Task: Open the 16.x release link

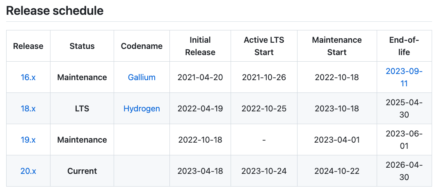Action: tap(28, 77)
